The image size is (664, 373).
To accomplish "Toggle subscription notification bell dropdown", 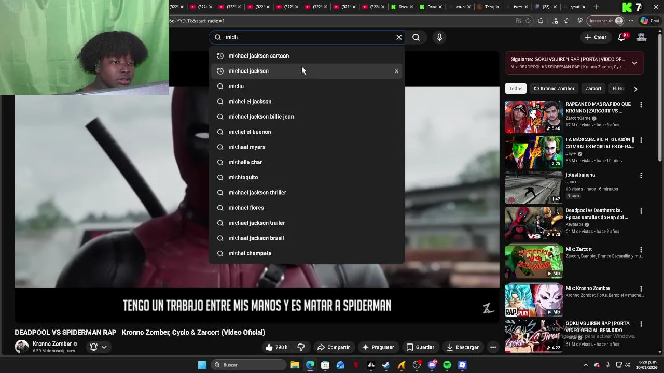I will pos(98,347).
